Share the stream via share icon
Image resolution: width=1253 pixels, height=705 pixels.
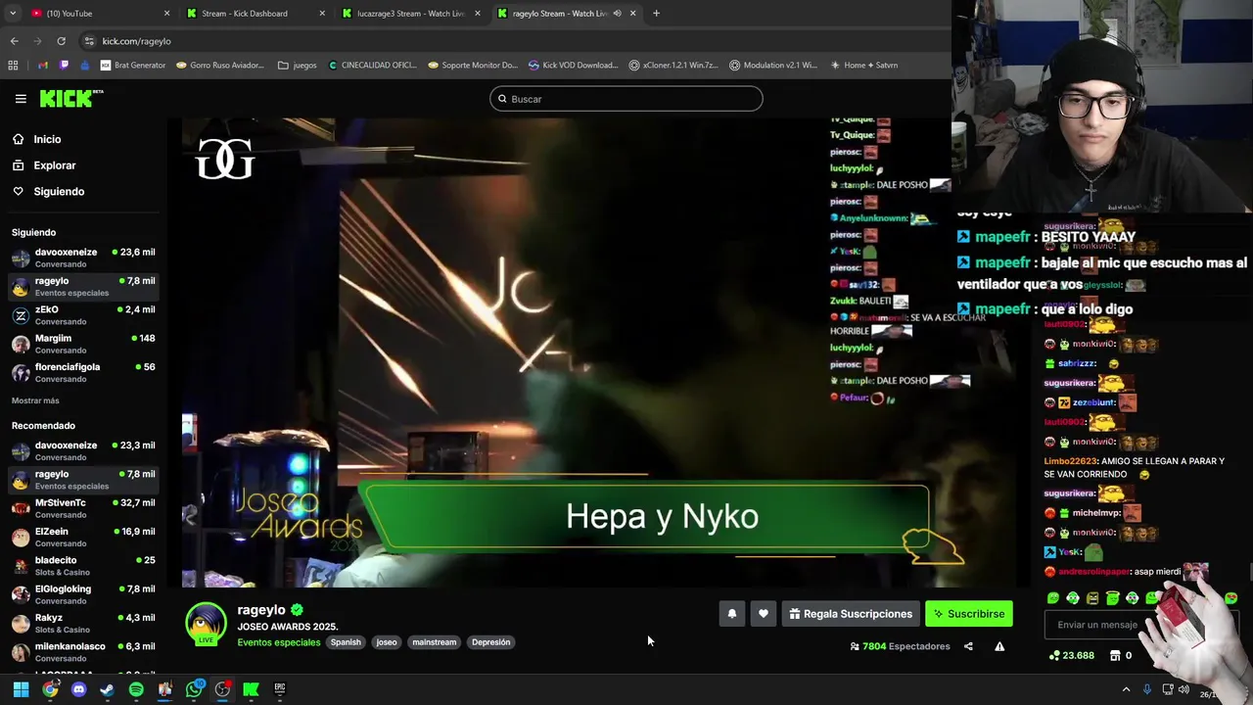point(968,646)
